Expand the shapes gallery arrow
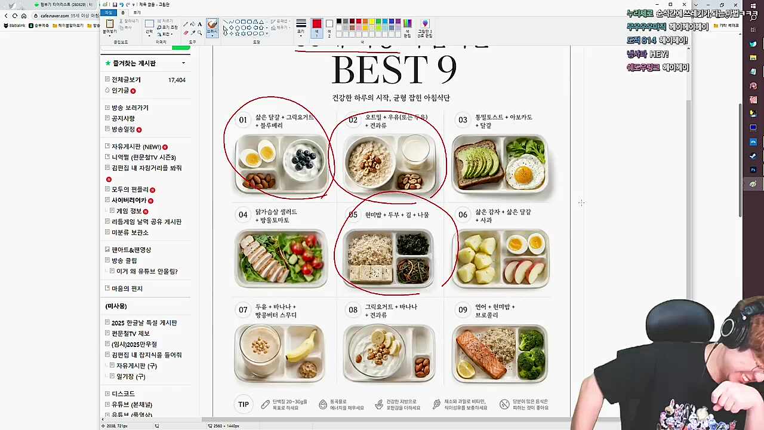This screenshot has height=430, width=764. point(267,34)
